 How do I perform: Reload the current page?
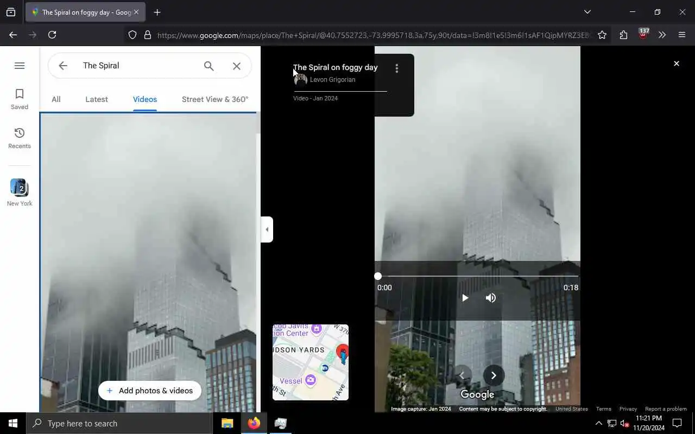coord(52,35)
